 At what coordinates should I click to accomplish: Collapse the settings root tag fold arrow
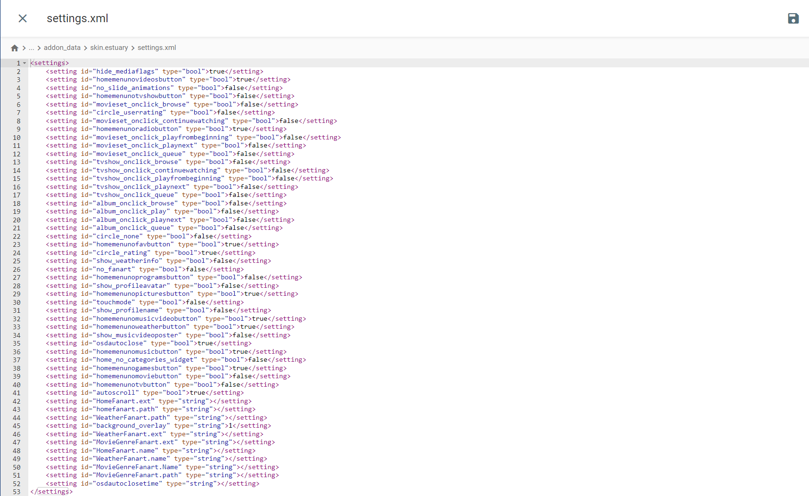click(25, 63)
